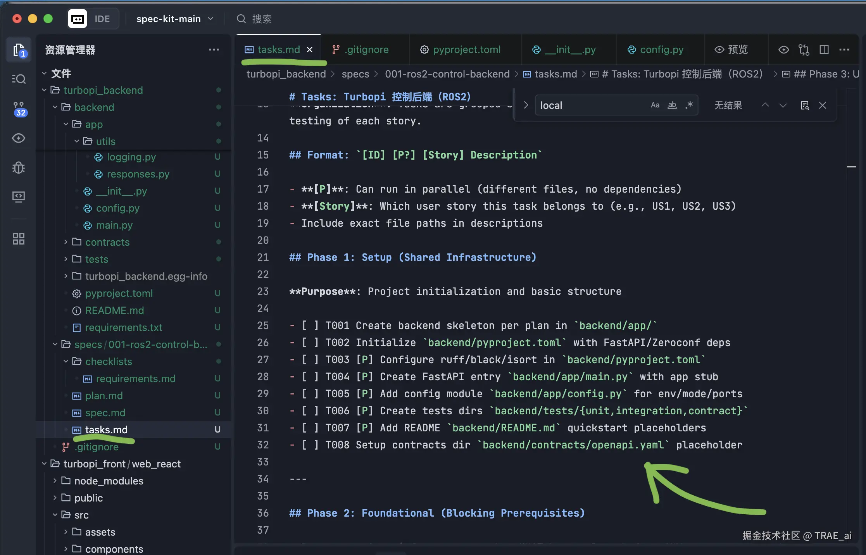
Task: Open the Extensions grid icon
Action: [19, 239]
